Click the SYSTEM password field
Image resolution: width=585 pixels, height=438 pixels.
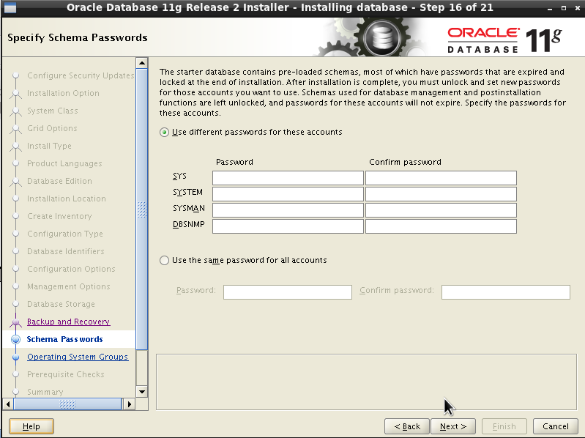(288, 194)
